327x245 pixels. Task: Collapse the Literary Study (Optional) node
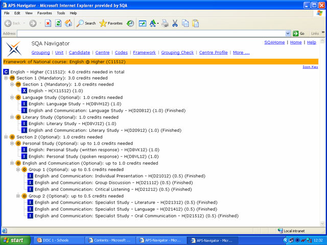(x=12, y=117)
